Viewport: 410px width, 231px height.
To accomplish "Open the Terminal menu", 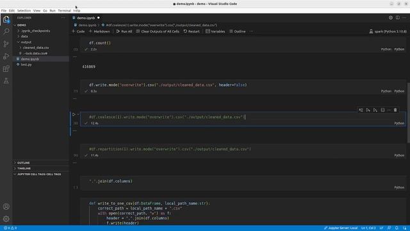I will [x=64, y=11].
